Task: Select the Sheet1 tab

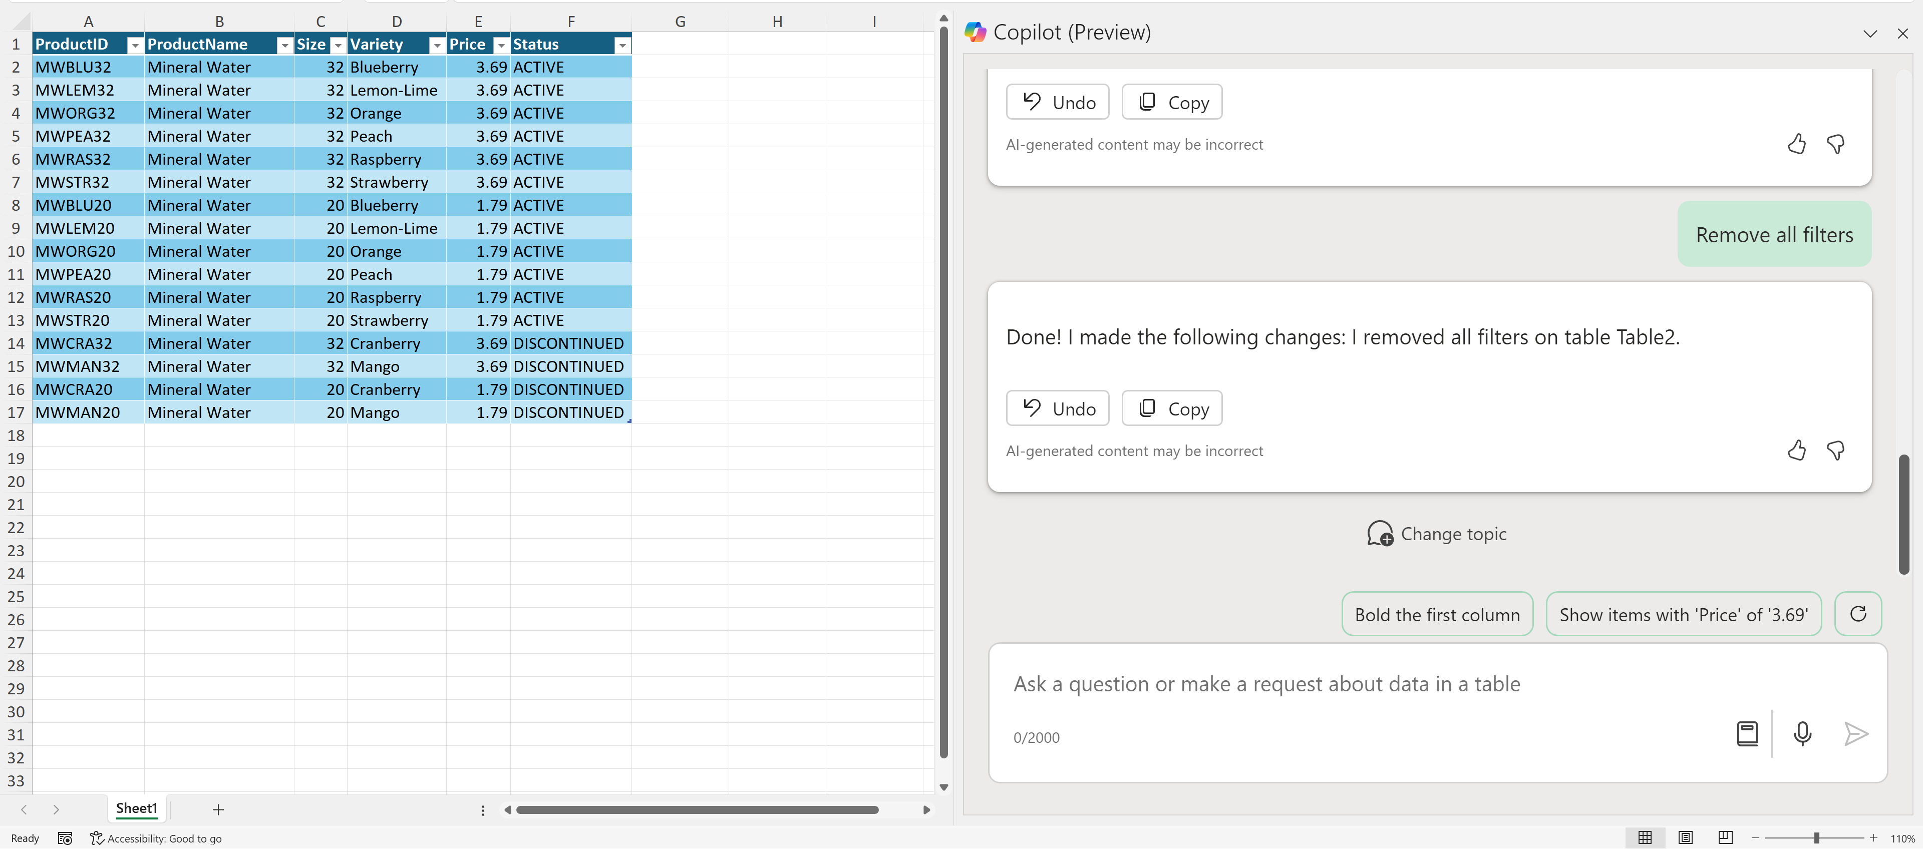Action: click(x=137, y=809)
